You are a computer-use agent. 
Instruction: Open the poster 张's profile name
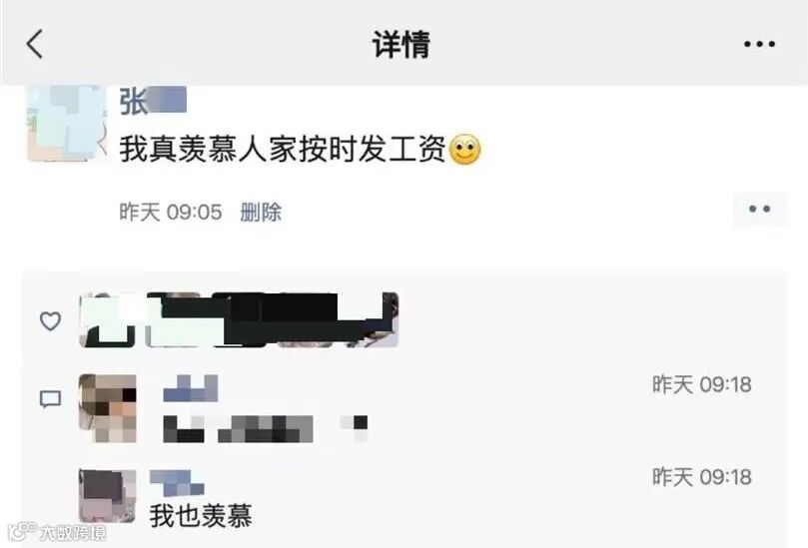[x=153, y=101]
